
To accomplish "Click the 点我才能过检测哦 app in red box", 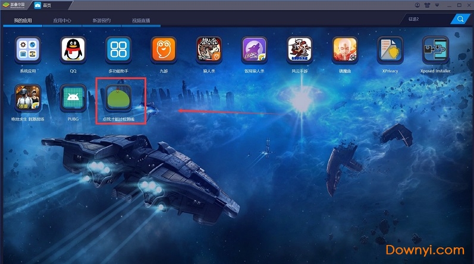I will (x=118, y=99).
